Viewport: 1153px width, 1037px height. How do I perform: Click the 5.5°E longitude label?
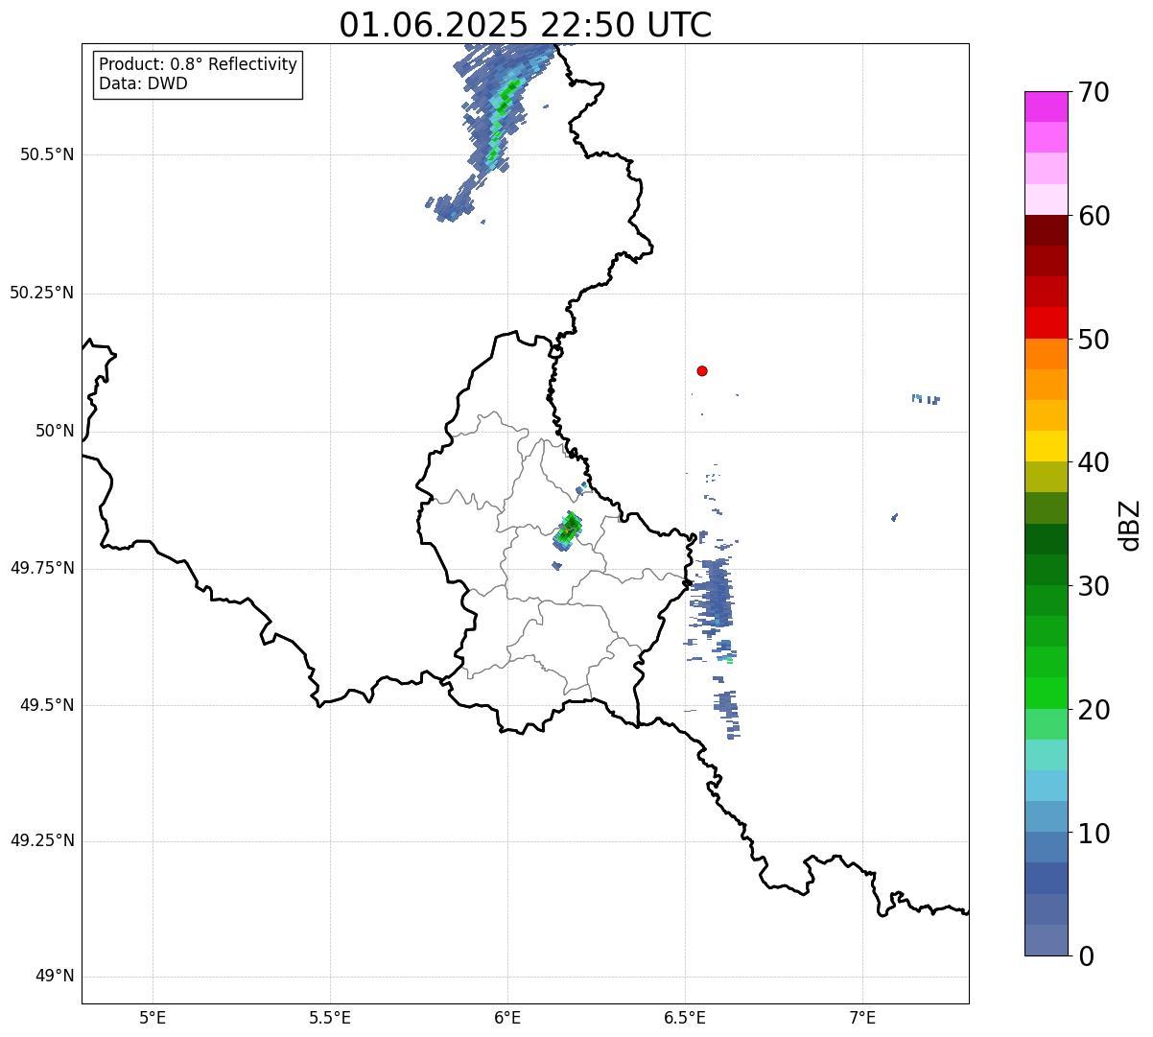point(330,1018)
